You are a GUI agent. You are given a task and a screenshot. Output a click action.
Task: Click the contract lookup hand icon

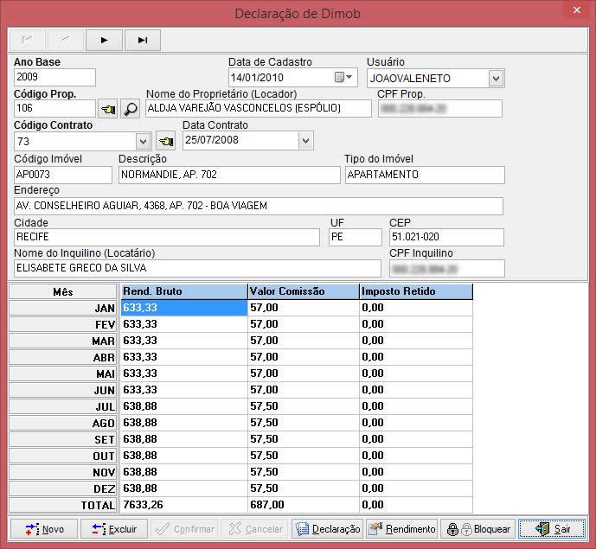[x=165, y=141]
